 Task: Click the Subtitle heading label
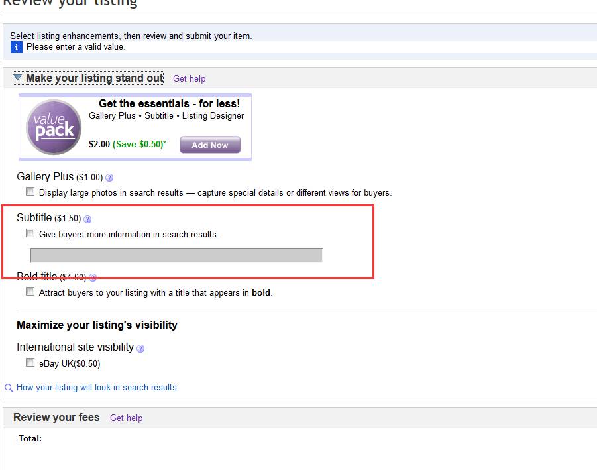pos(34,218)
